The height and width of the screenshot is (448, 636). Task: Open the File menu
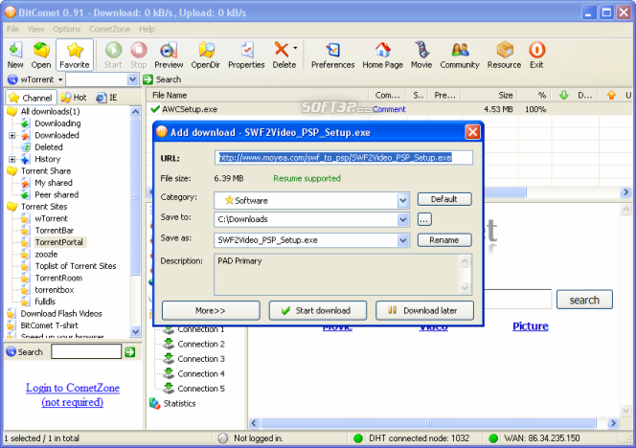pos(13,29)
